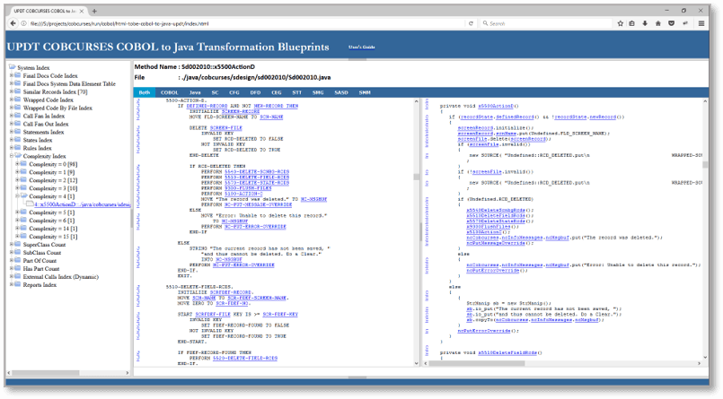Screen dimensions: 723x399
Task: Open browser hamburger menu
Action: click(701, 23)
